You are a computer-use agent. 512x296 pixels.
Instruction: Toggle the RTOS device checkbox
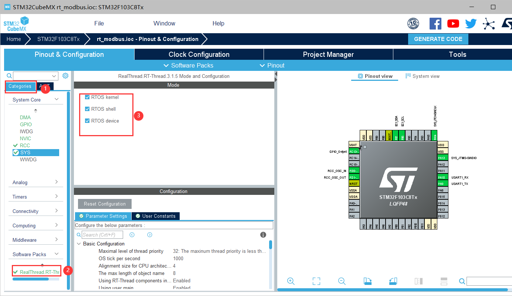(x=87, y=121)
